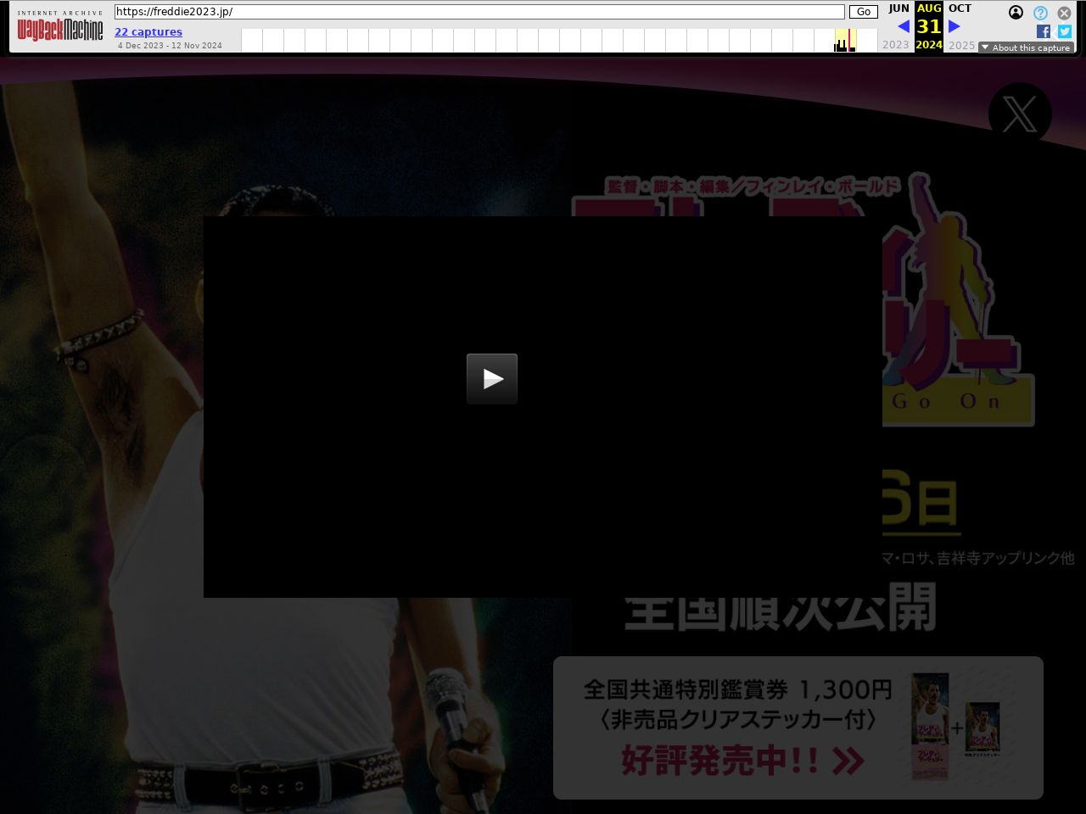Click the Wayback Machine logo
This screenshot has height=814, width=1086.
[x=60, y=26]
